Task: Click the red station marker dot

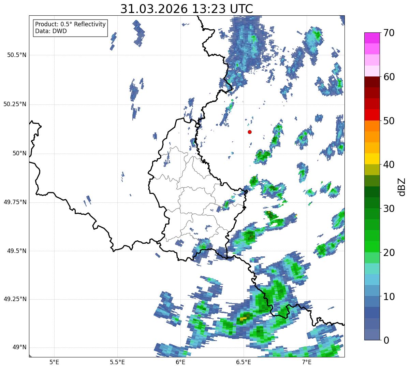Action: point(250,132)
